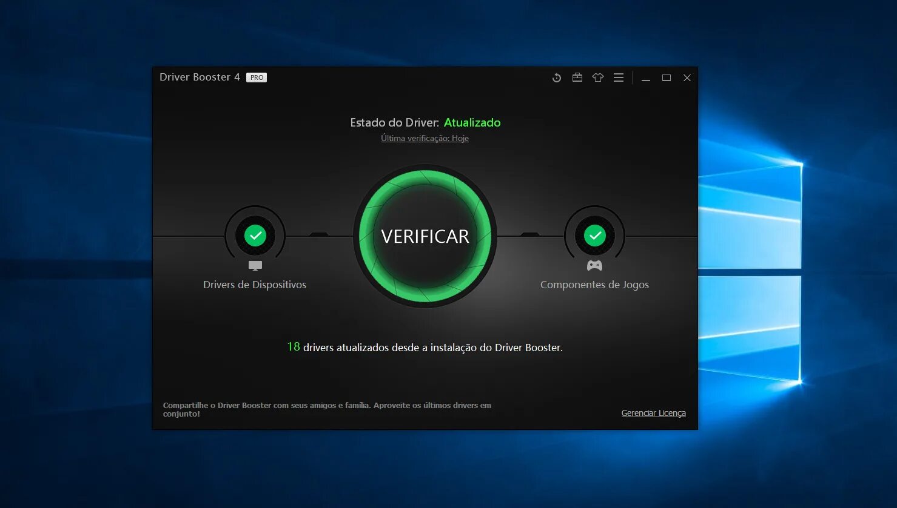The height and width of the screenshot is (508, 897).
Task: Click the Componentes de Jogos label
Action: (594, 285)
